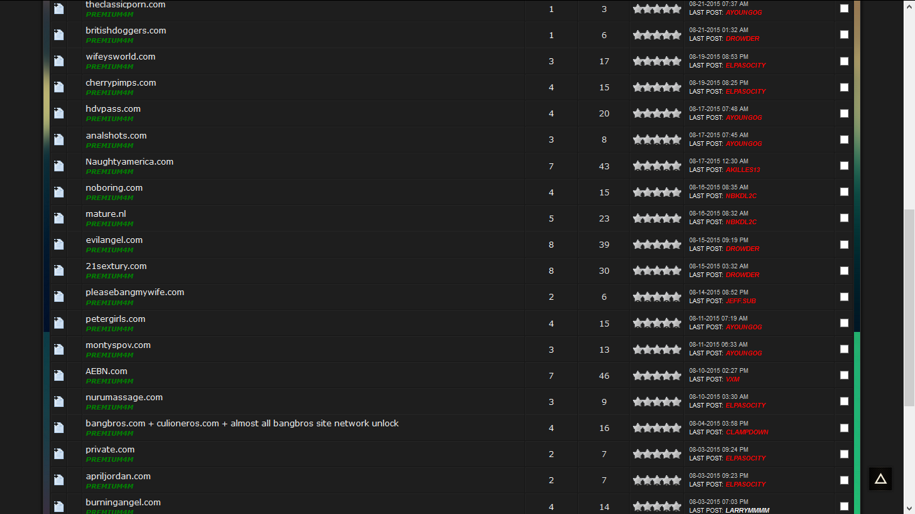The image size is (915, 514).
Task: Tick the montyspov.com thread checkbox
Action: pos(844,349)
